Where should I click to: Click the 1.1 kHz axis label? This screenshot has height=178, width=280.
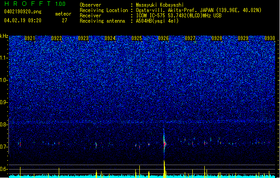pos(4,58)
